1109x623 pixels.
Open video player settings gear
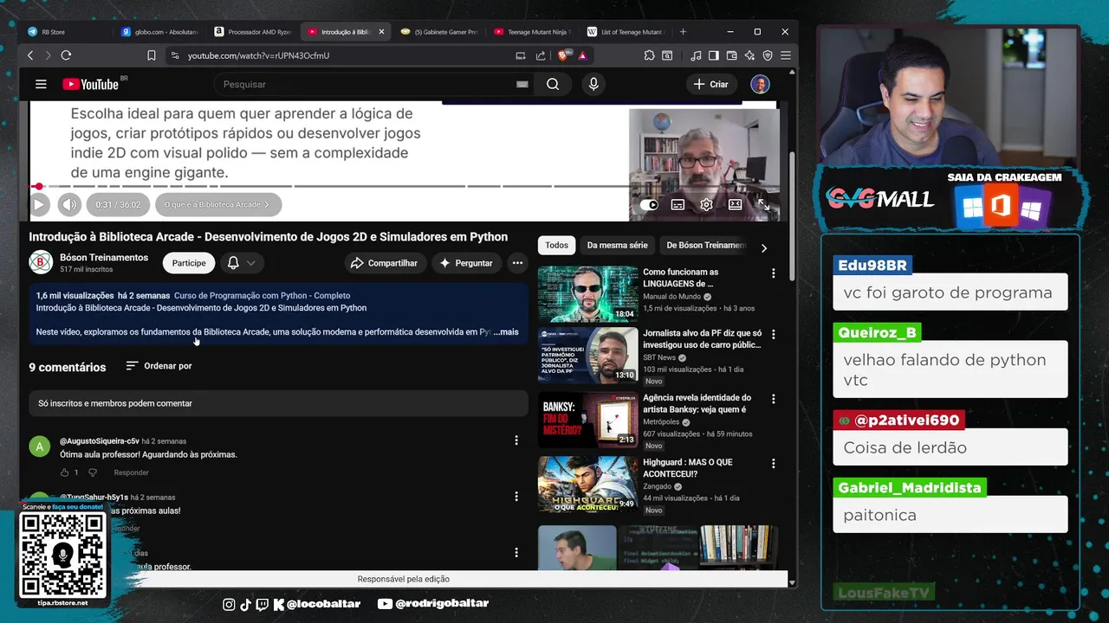706,205
